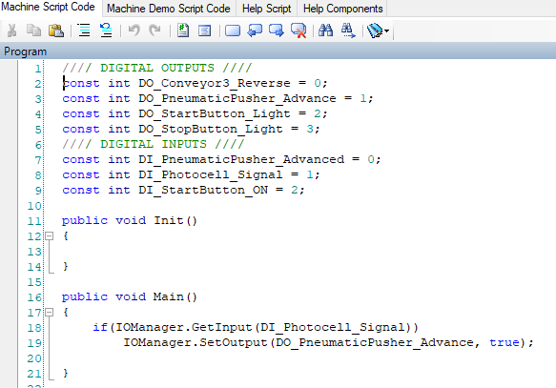
Task: Collapse the Main() code block
Action: 50,312
